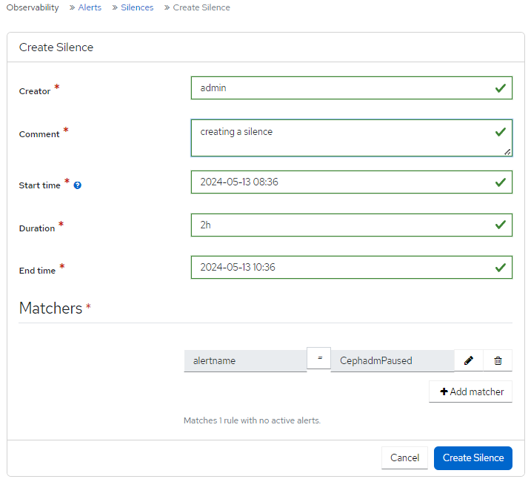Viewport: 531px width, 479px height.
Task: Delete the alertname matcher with trash icon
Action: (x=498, y=360)
